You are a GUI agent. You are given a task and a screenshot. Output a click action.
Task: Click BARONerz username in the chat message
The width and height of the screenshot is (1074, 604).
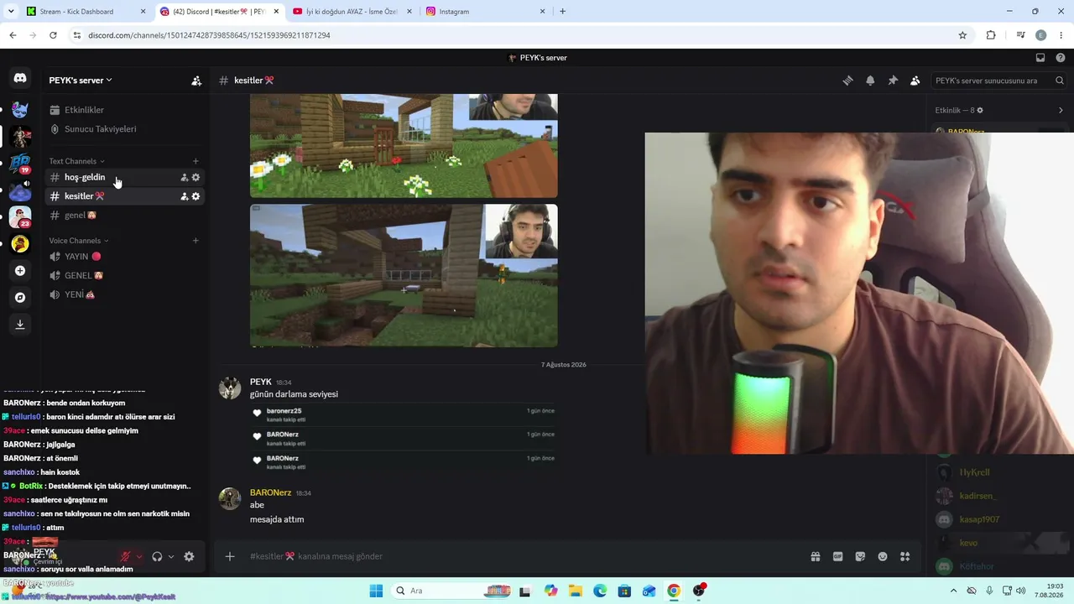coord(270,492)
